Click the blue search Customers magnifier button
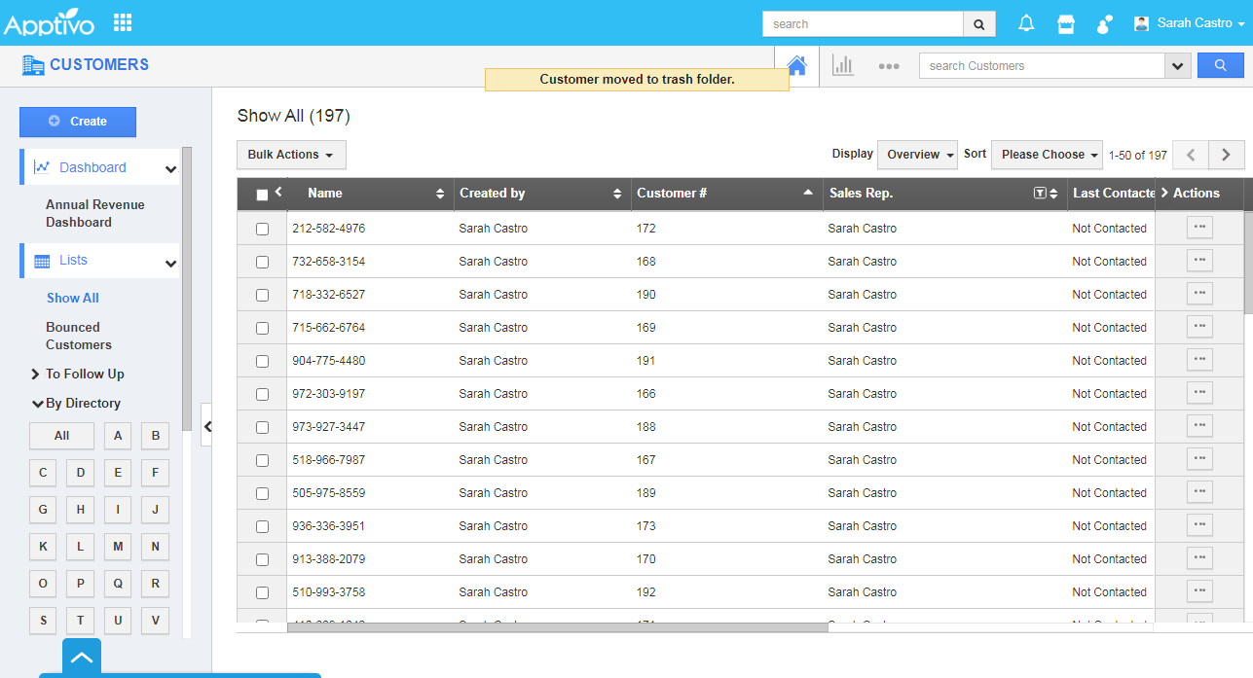 point(1221,65)
